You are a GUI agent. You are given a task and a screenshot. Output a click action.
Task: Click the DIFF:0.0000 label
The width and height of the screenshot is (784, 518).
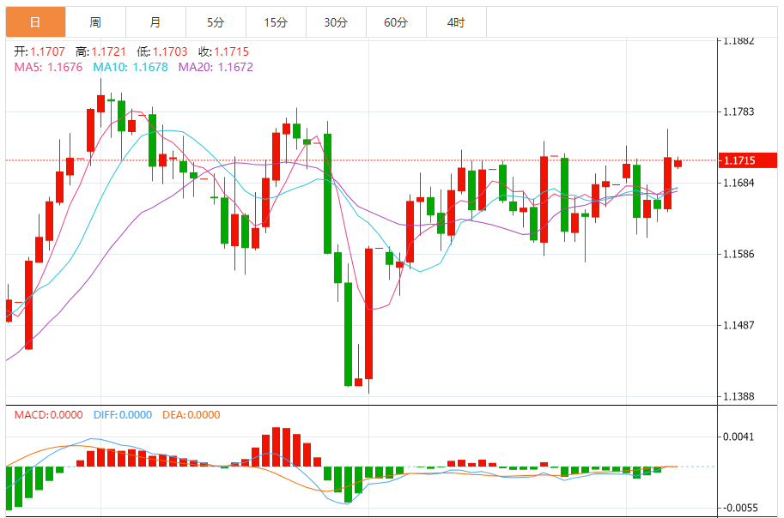123,414
